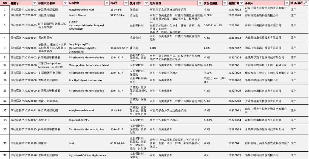Click the active filter icon on 进口/国产
Screen dimensions: 309x159
click(x=305, y=3)
